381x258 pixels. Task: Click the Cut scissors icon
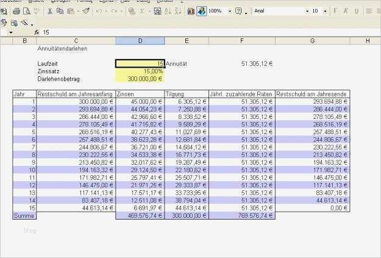point(50,11)
